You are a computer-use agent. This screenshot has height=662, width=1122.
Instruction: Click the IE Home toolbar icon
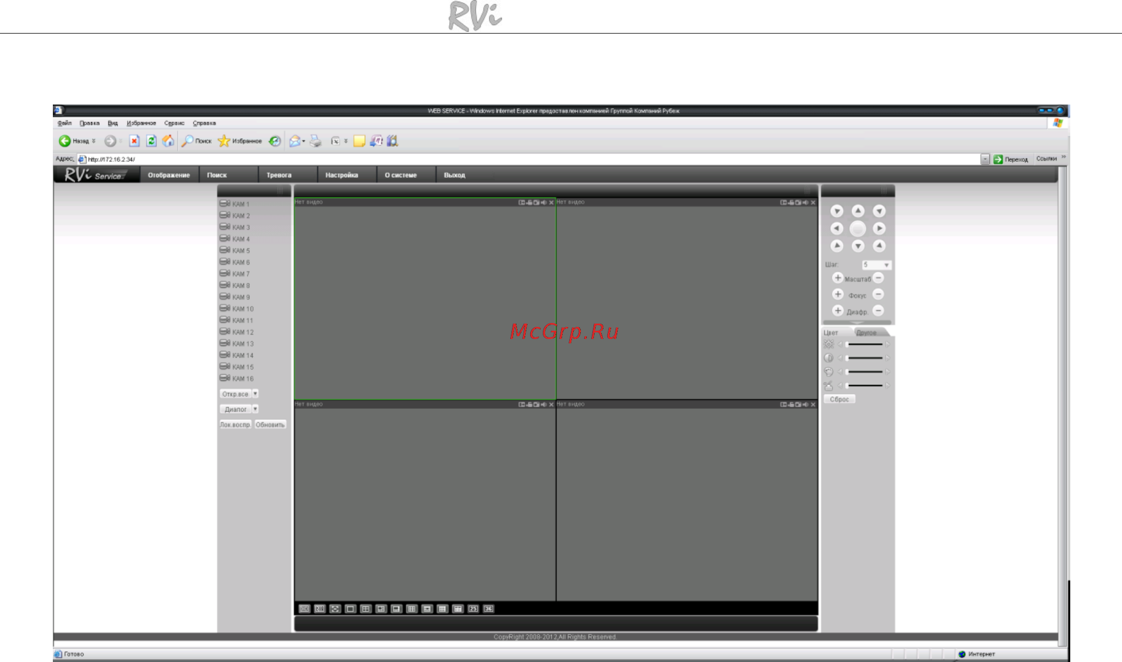[x=168, y=141]
